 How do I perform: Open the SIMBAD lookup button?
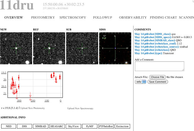41,126
